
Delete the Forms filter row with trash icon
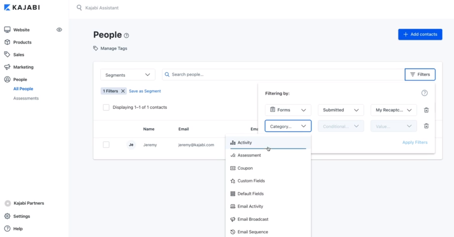coord(426,110)
